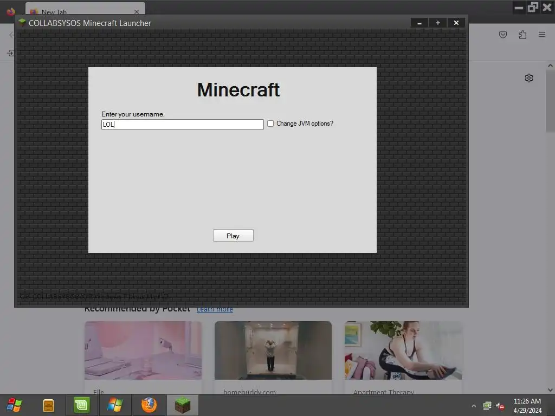Viewport: 555px width, 416px height.
Task: Click the Firefox import bookmarks icon
Action: pyautogui.click(x=11, y=53)
